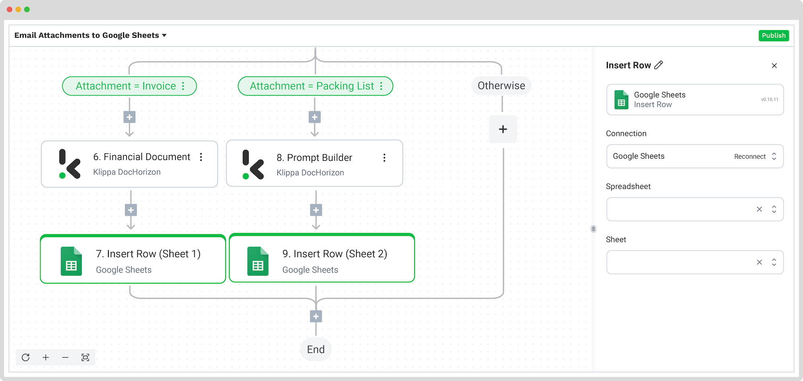Select the 7. Insert Row (Sheet 1) step
This screenshot has height=381, width=803.
[x=133, y=259]
